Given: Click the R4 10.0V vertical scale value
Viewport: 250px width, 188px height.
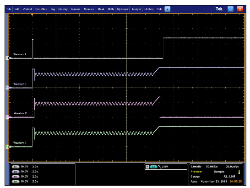Looking at the screenshot, I should 24,181.
